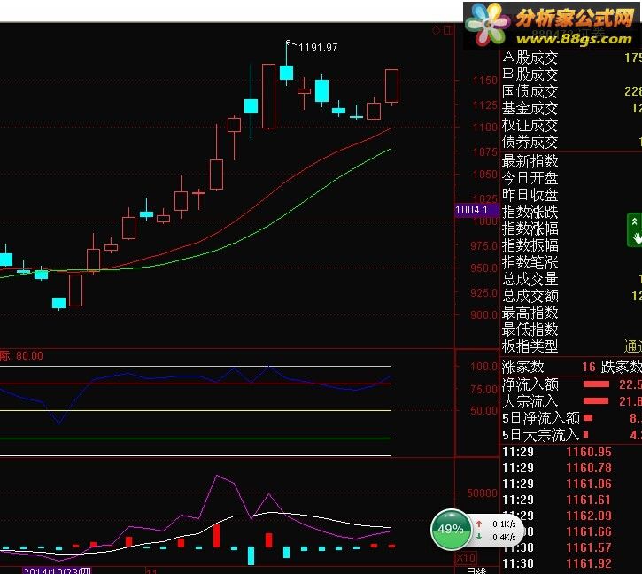Click the purple 1004.1 price marker

476,210
